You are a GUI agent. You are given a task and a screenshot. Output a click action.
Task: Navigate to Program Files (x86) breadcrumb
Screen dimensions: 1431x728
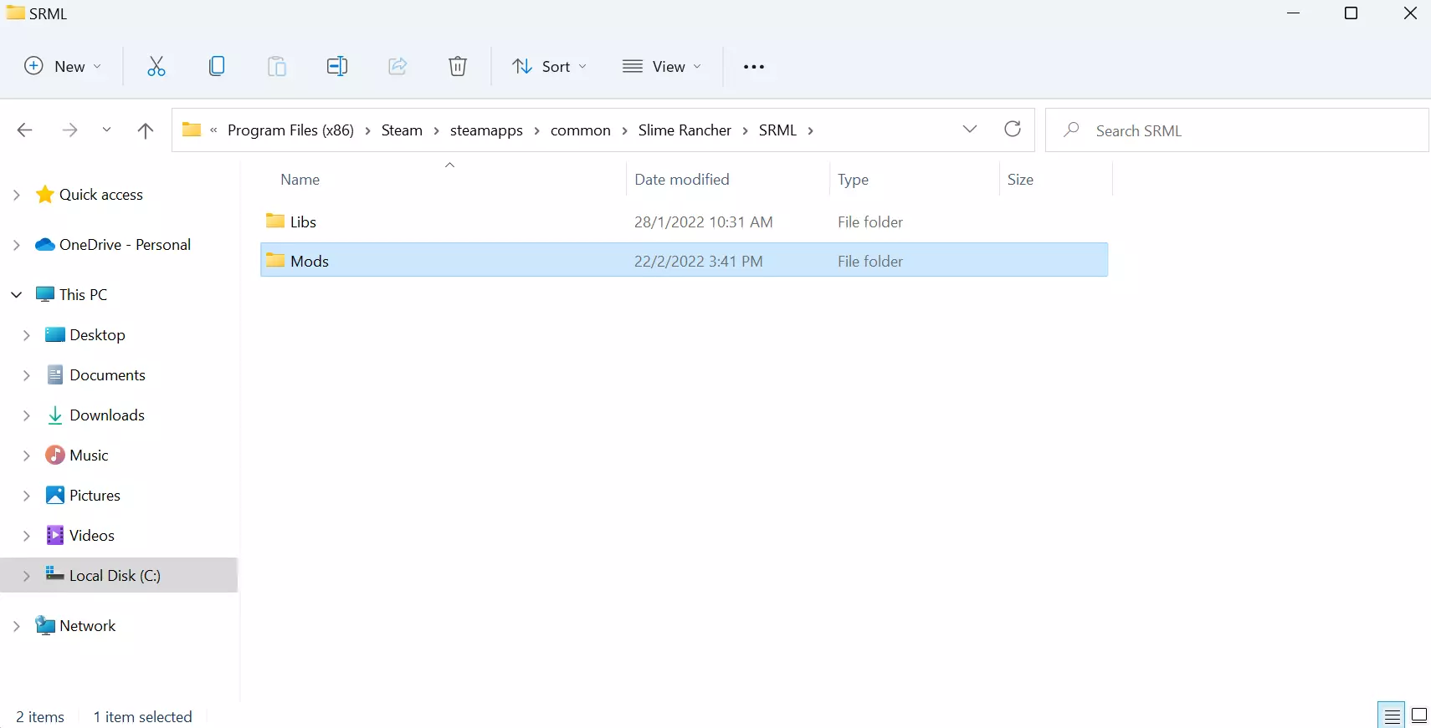(x=290, y=130)
